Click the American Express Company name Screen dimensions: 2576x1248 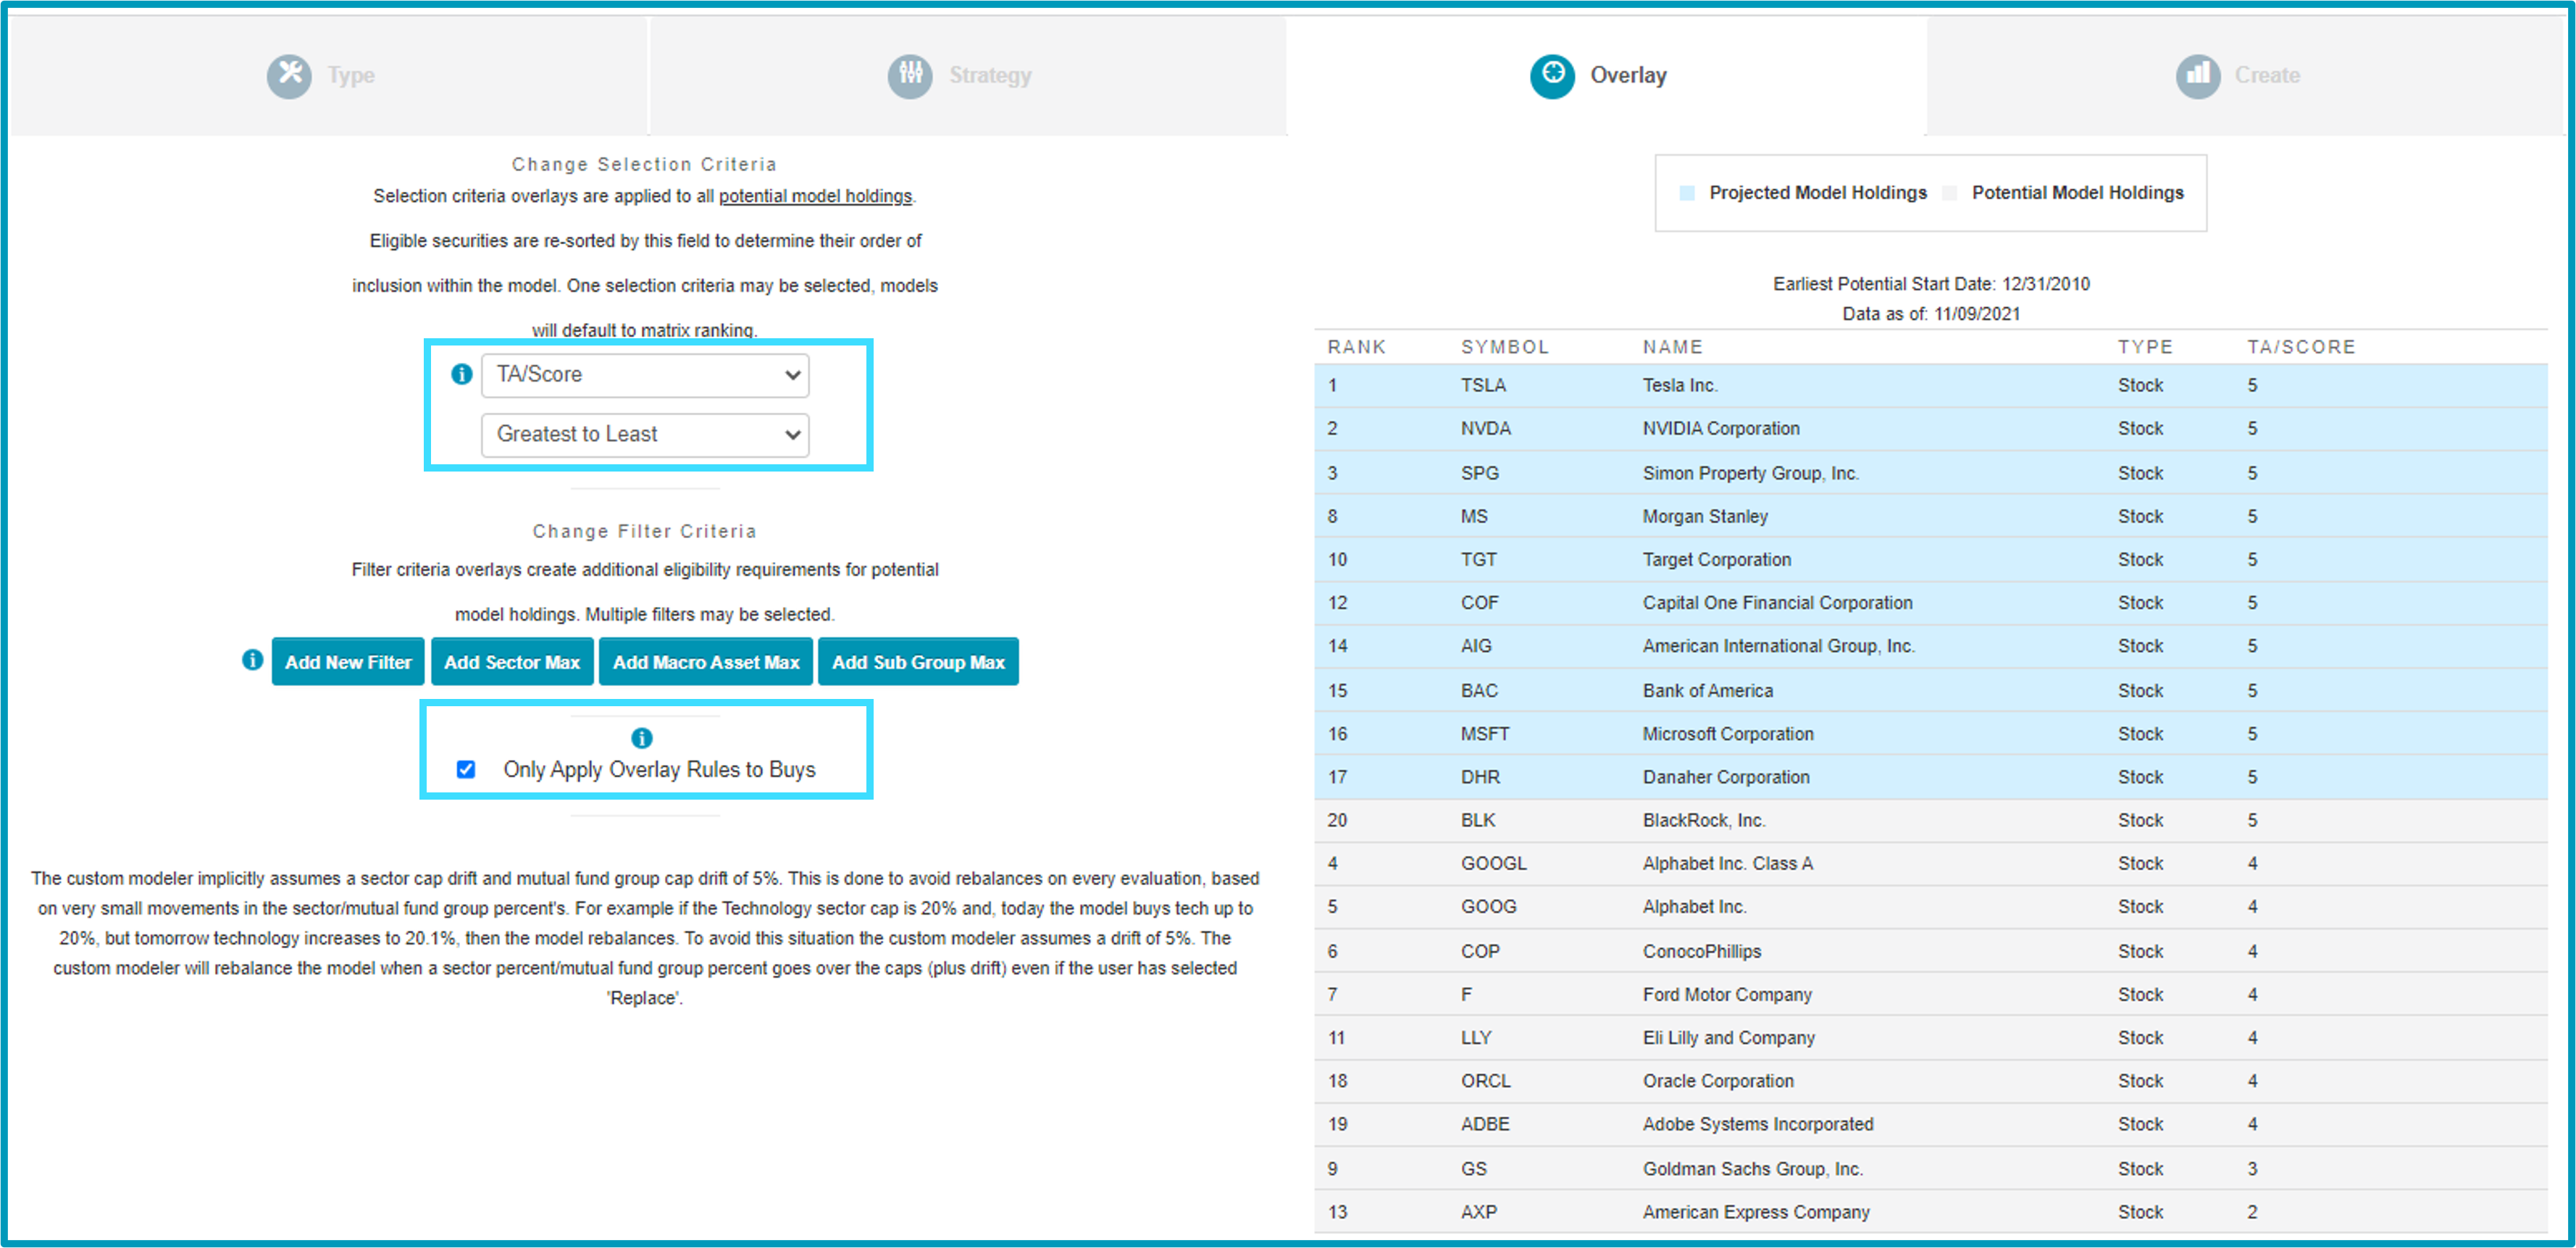1755,1211
